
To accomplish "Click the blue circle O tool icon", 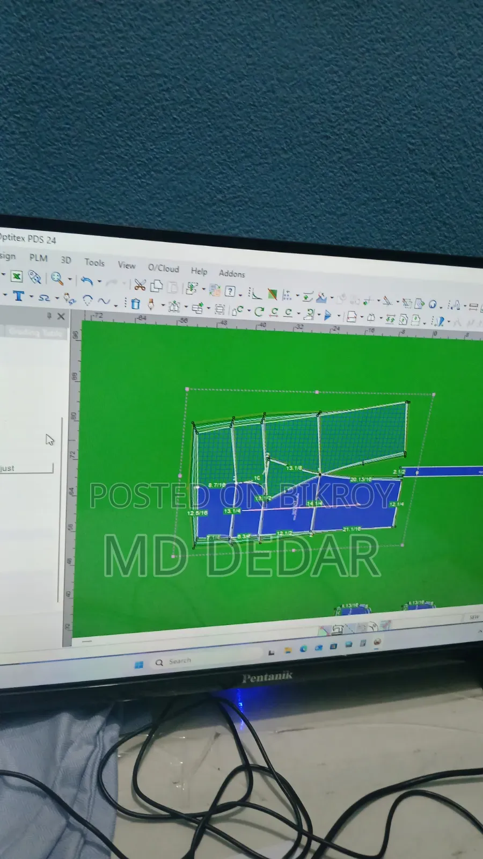I will [x=433, y=304].
